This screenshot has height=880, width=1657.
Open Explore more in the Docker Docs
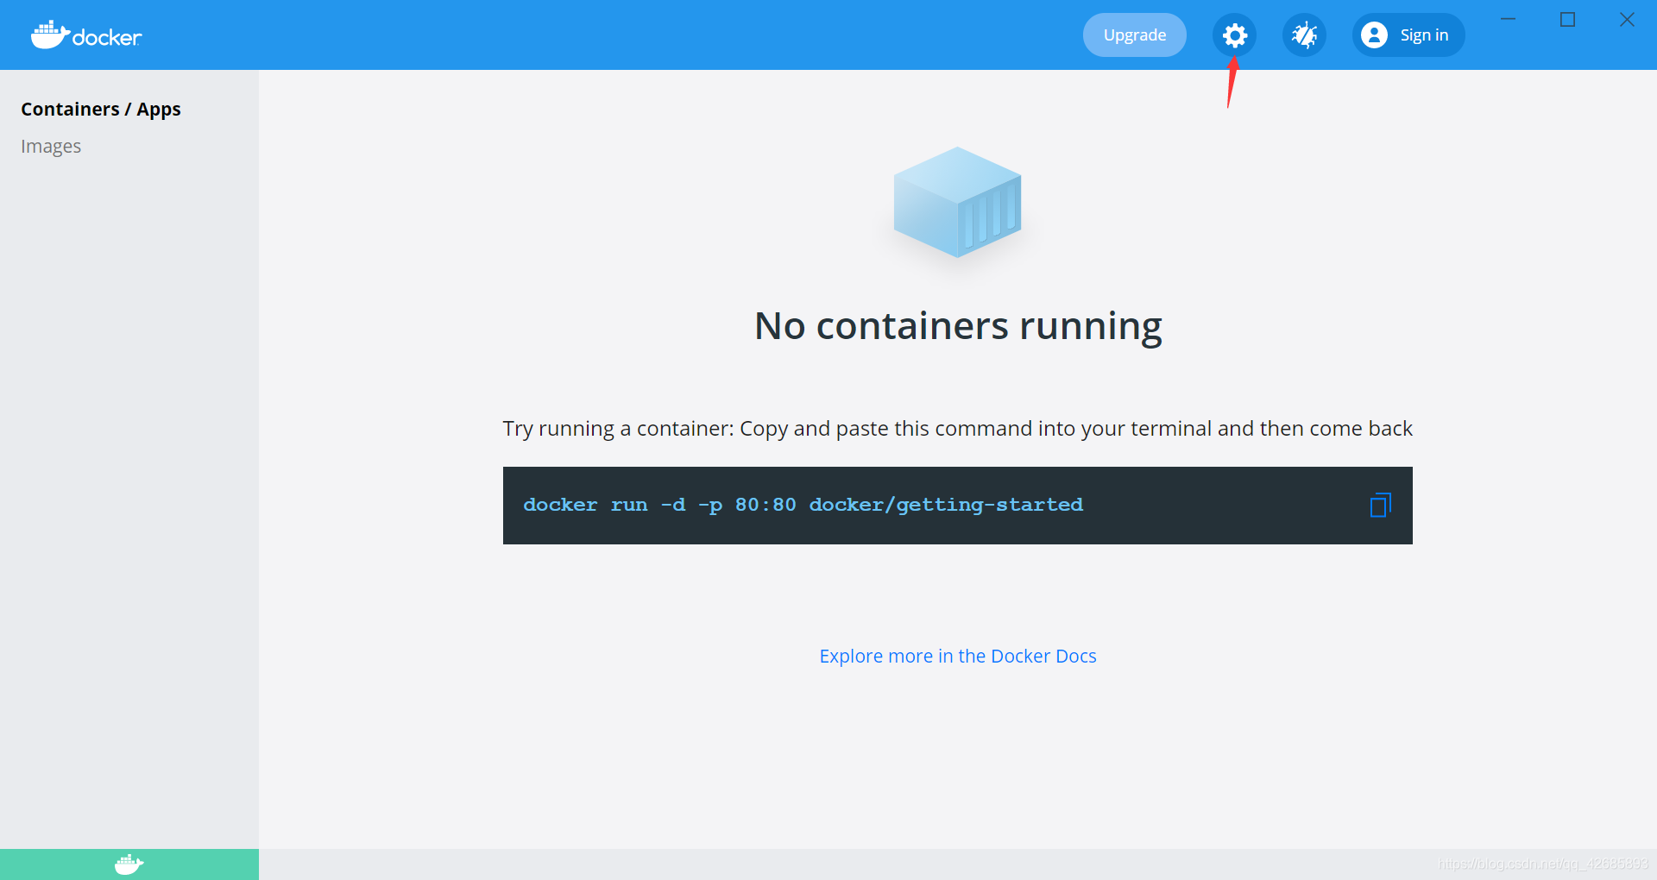point(958,656)
